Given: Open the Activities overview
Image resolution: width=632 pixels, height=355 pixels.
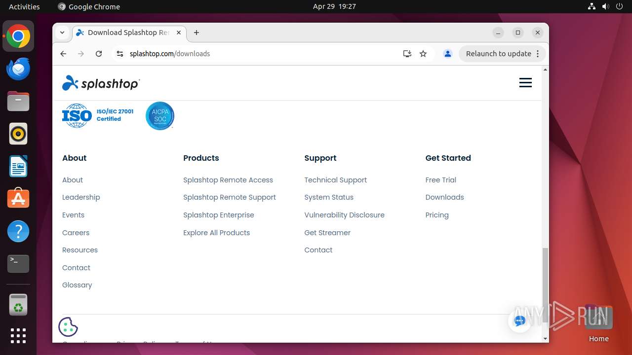Looking at the screenshot, I should 24,6.
